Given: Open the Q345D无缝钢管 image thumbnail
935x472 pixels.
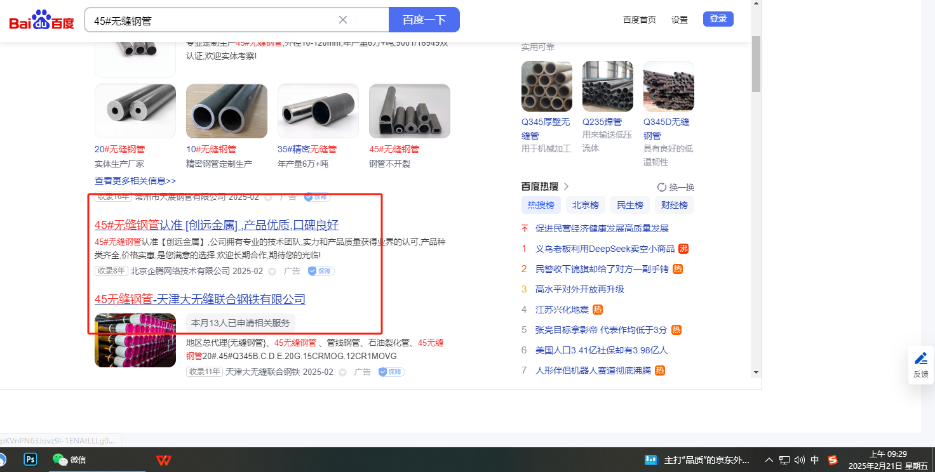Looking at the screenshot, I should click(669, 86).
